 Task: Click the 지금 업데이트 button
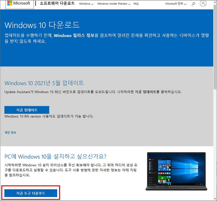pyautogui.click(x=27, y=110)
